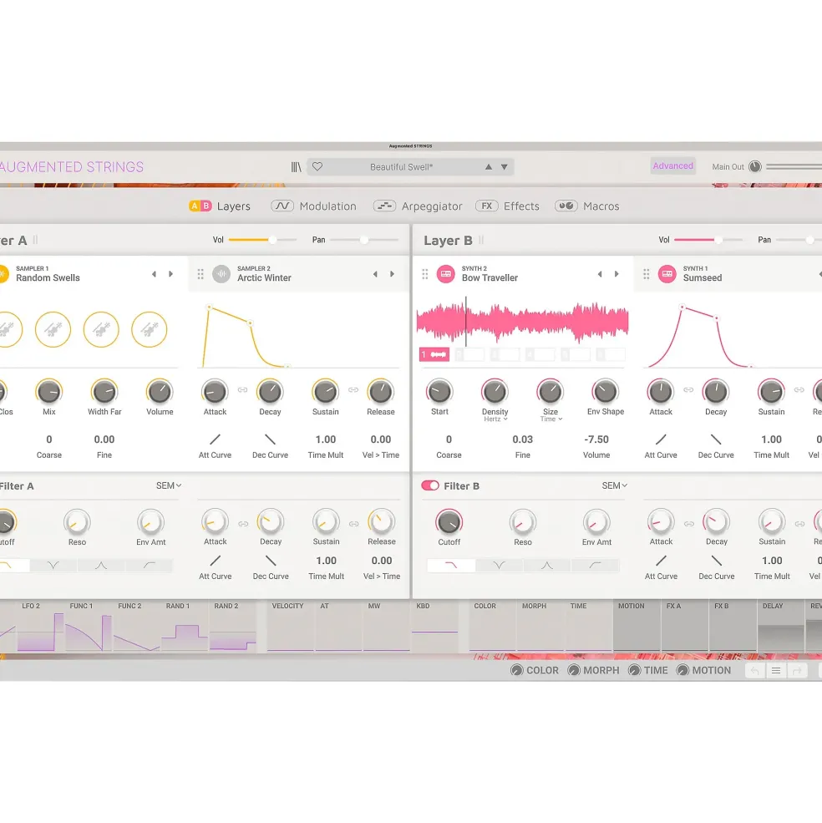Open the LFO 2 modulation slot
Image resolution: width=822 pixels, height=823 pixels.
pyautogui.click(x=40, y=626)
